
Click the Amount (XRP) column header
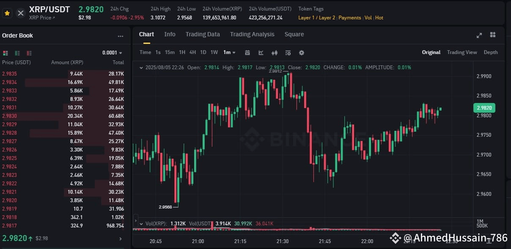[x=67, y=62]
